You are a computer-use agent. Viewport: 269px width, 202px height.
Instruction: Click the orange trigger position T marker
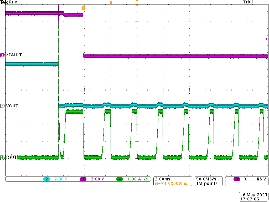(x=83, y=8)
